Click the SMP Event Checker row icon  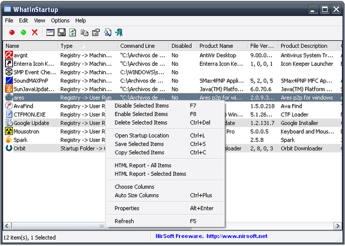tap(9, 72)
